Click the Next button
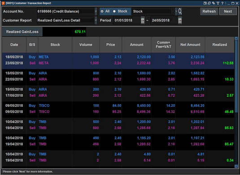The height and width of the screenshot is (175, 240). (x=228, y=11)
